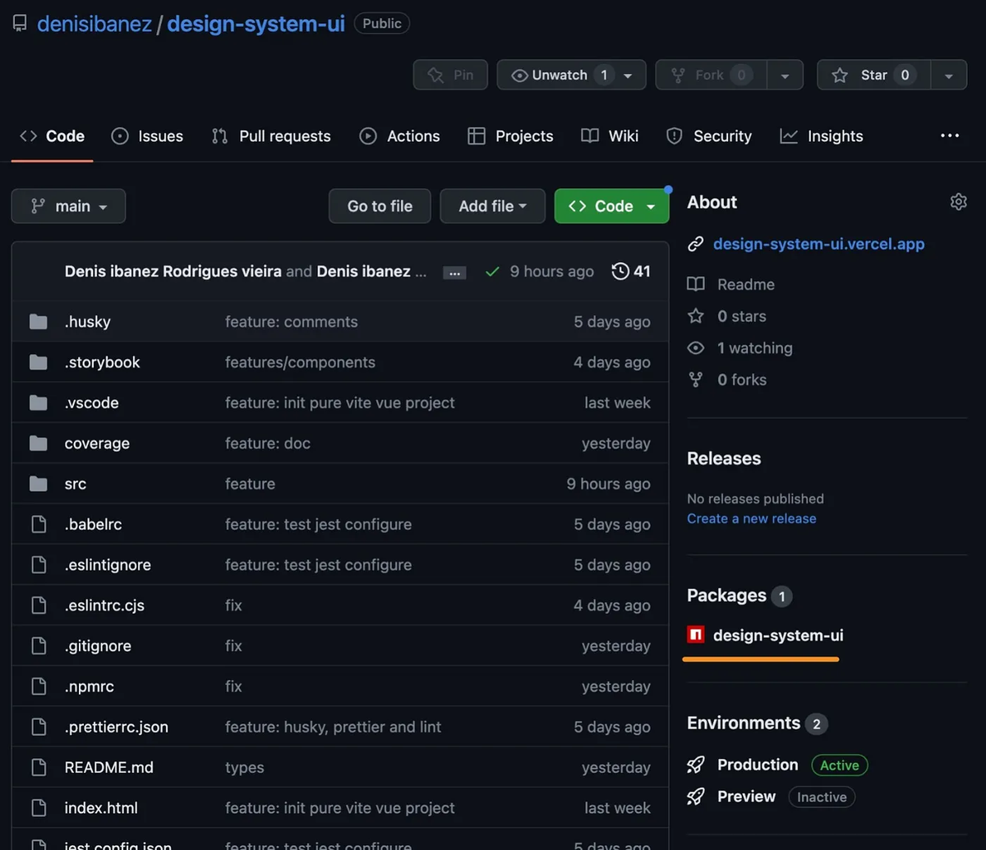Open the dropdown arrow beside Fork
This screenshot has height=850, width=986.
[785, 75]
